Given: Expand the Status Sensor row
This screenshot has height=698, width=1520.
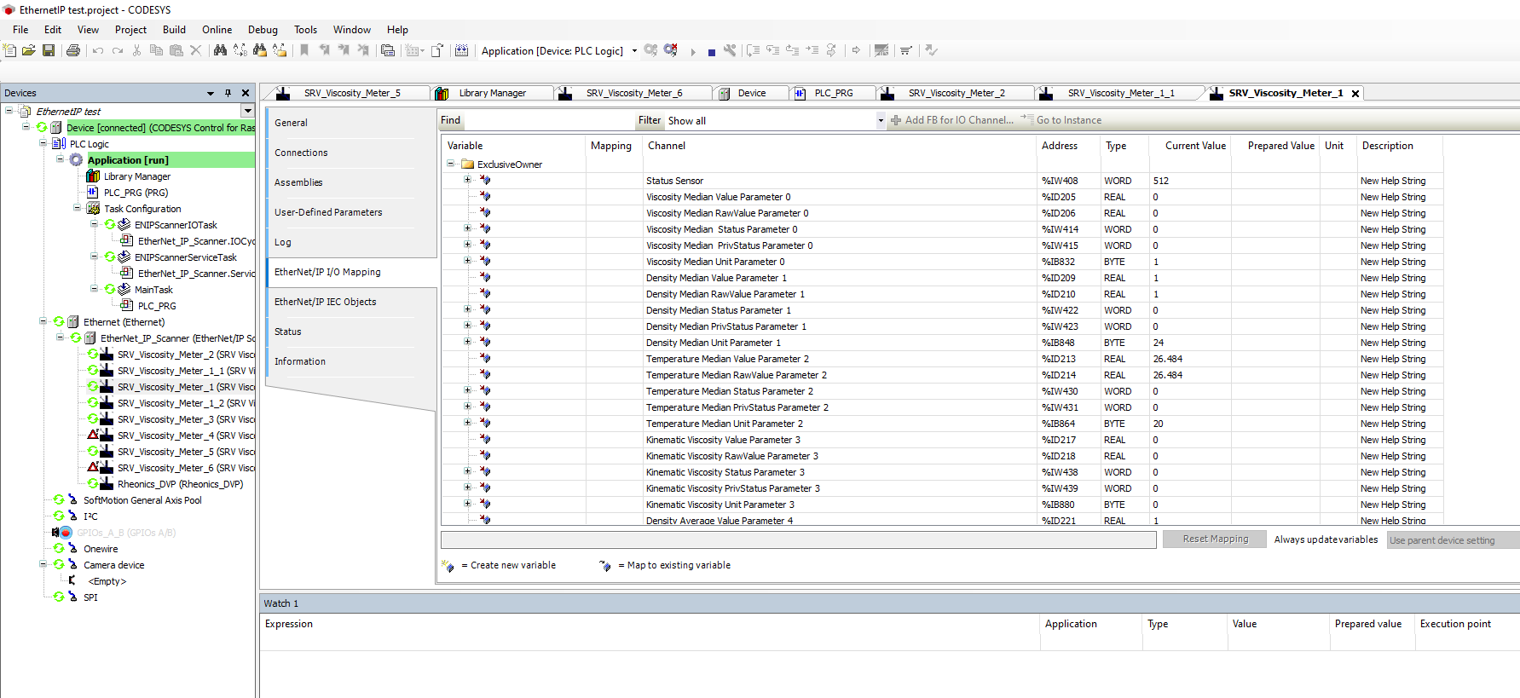Looking at the screenshot, I should (467, 180).
